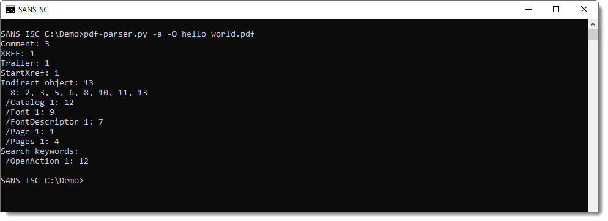Minimize the SANS ISC console window
The width and height of the screenshot is (608, 221).
point(528,10)
